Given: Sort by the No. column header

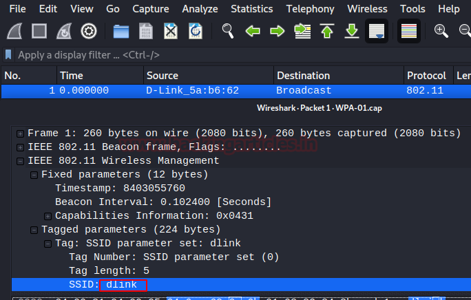Looking at the screenshot, I should click(x=29, y=76).
